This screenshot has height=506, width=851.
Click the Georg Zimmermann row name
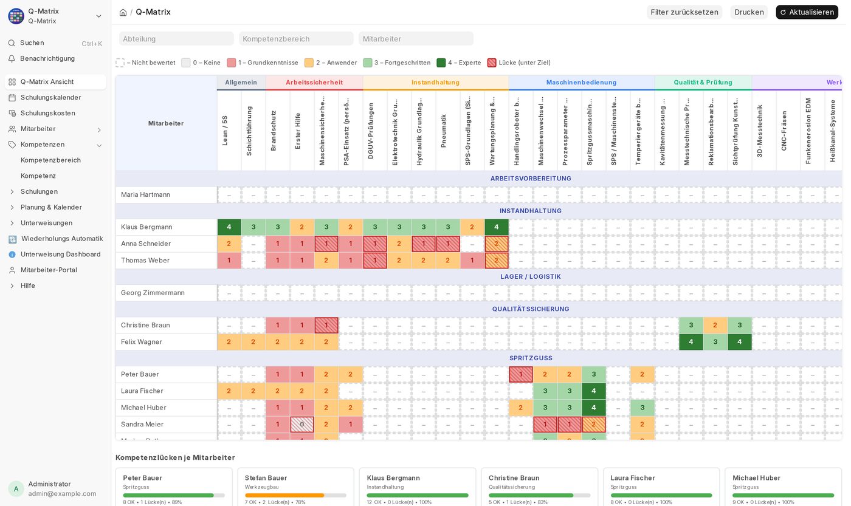[153, 293]
